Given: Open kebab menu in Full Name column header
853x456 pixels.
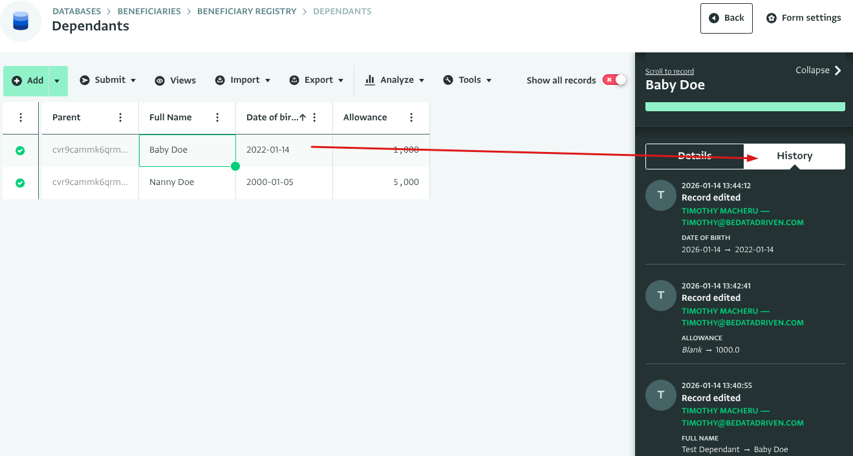Looking at the screenshot, I should 217,118.
